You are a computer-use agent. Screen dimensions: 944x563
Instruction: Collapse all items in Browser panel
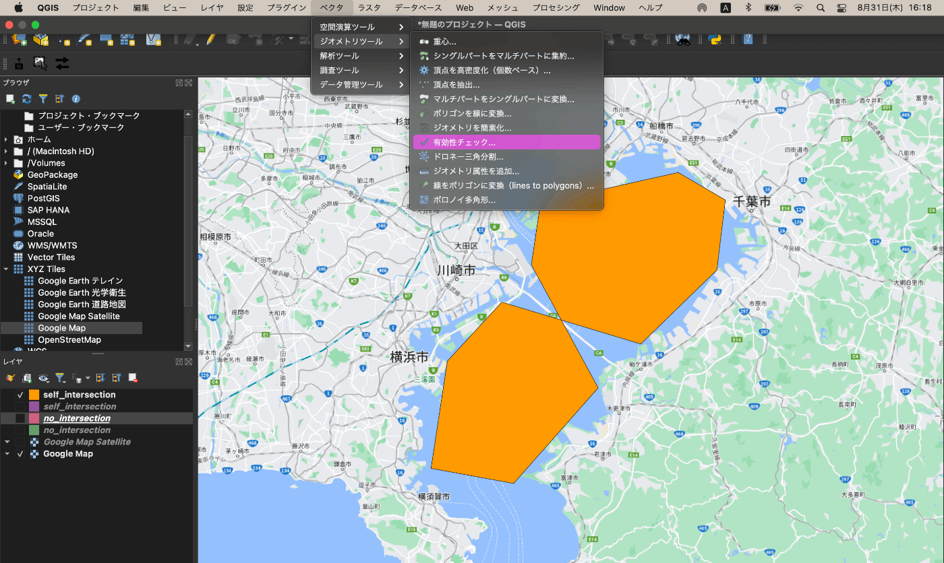pos(59,99)
